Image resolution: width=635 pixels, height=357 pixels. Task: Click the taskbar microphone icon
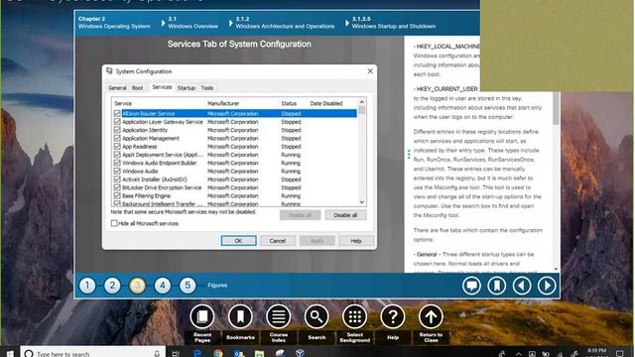pyautogui.click(x=157, y=354)
